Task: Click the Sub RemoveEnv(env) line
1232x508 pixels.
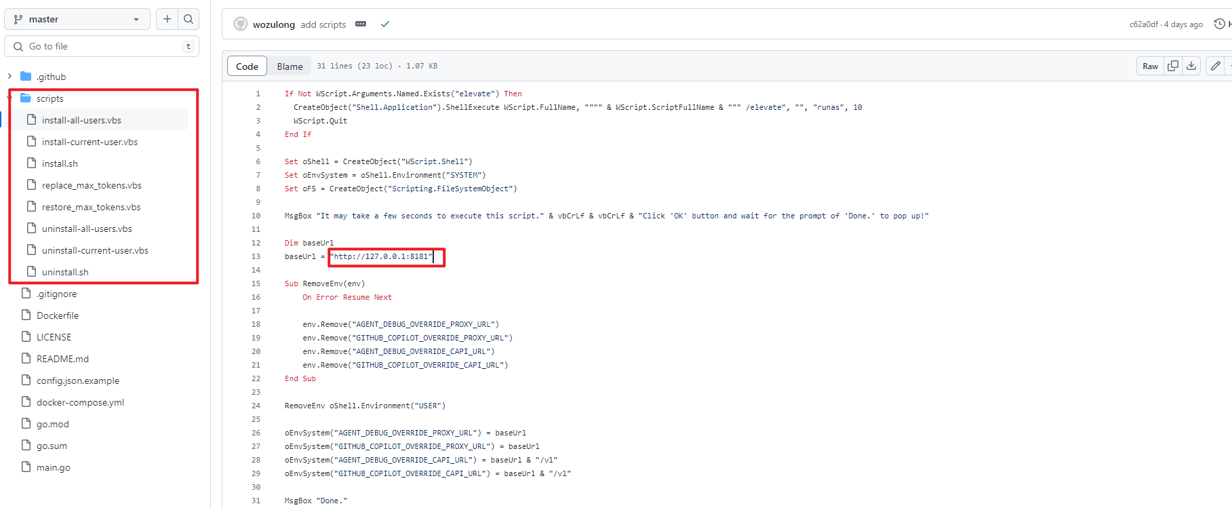Action: click(x=325, y=284)
